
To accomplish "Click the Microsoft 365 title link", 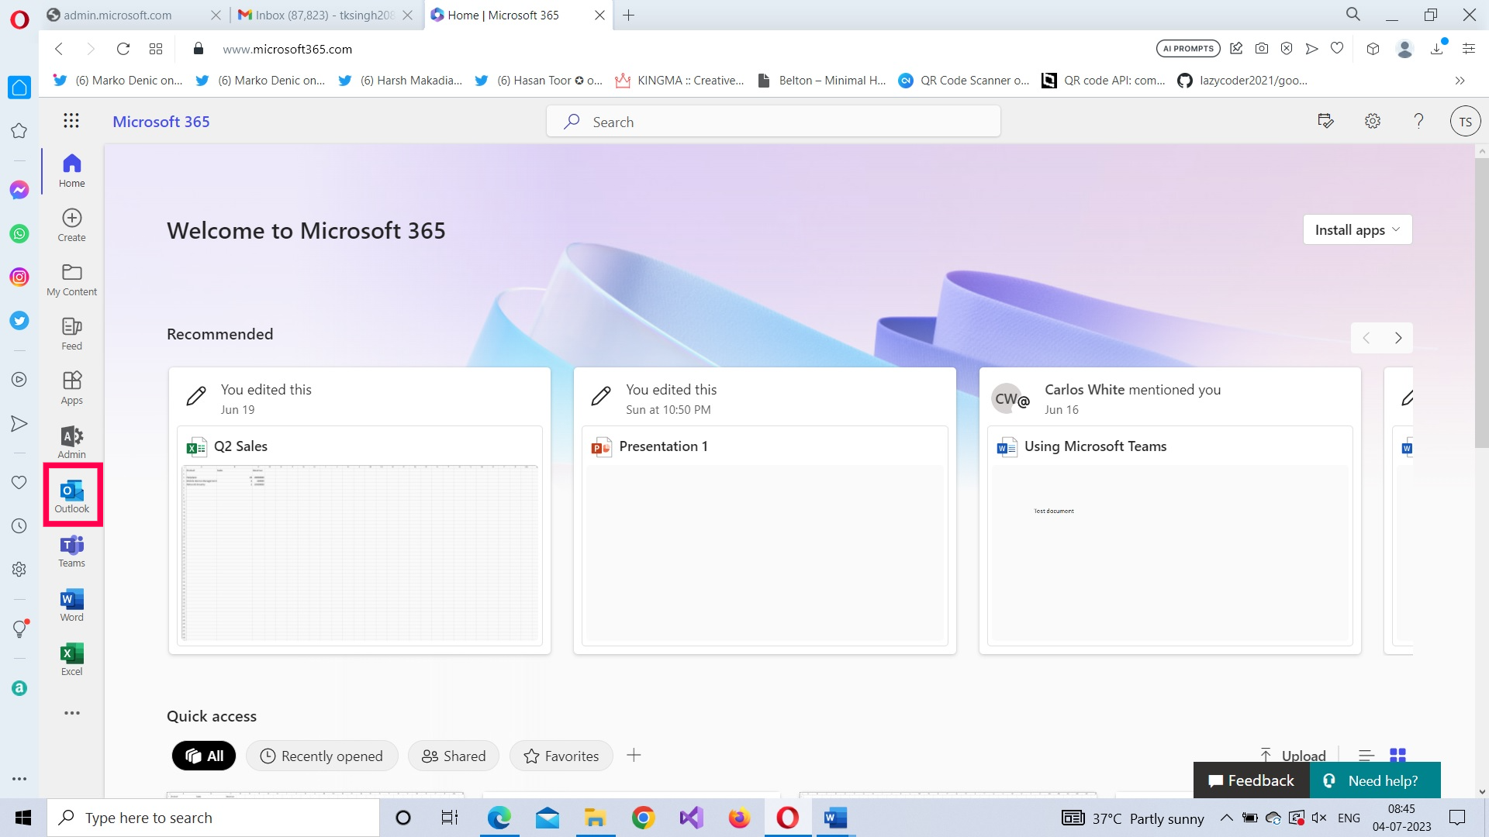I will [161, 122].
